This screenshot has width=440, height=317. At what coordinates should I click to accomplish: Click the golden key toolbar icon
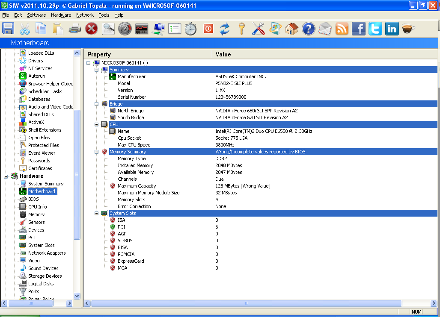pos(241,29)
